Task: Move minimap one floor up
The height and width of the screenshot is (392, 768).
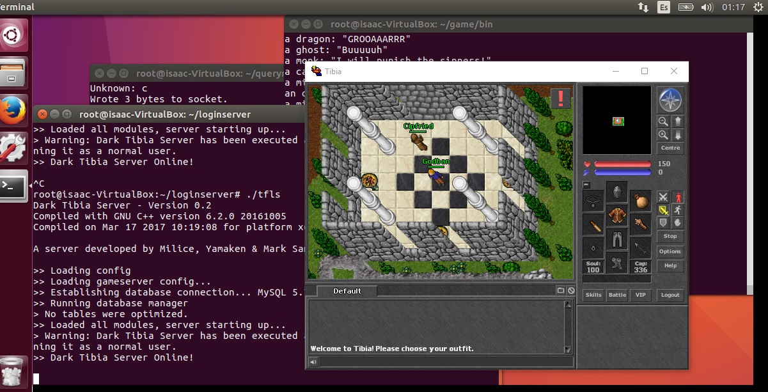Action: (x=677, y=121)
